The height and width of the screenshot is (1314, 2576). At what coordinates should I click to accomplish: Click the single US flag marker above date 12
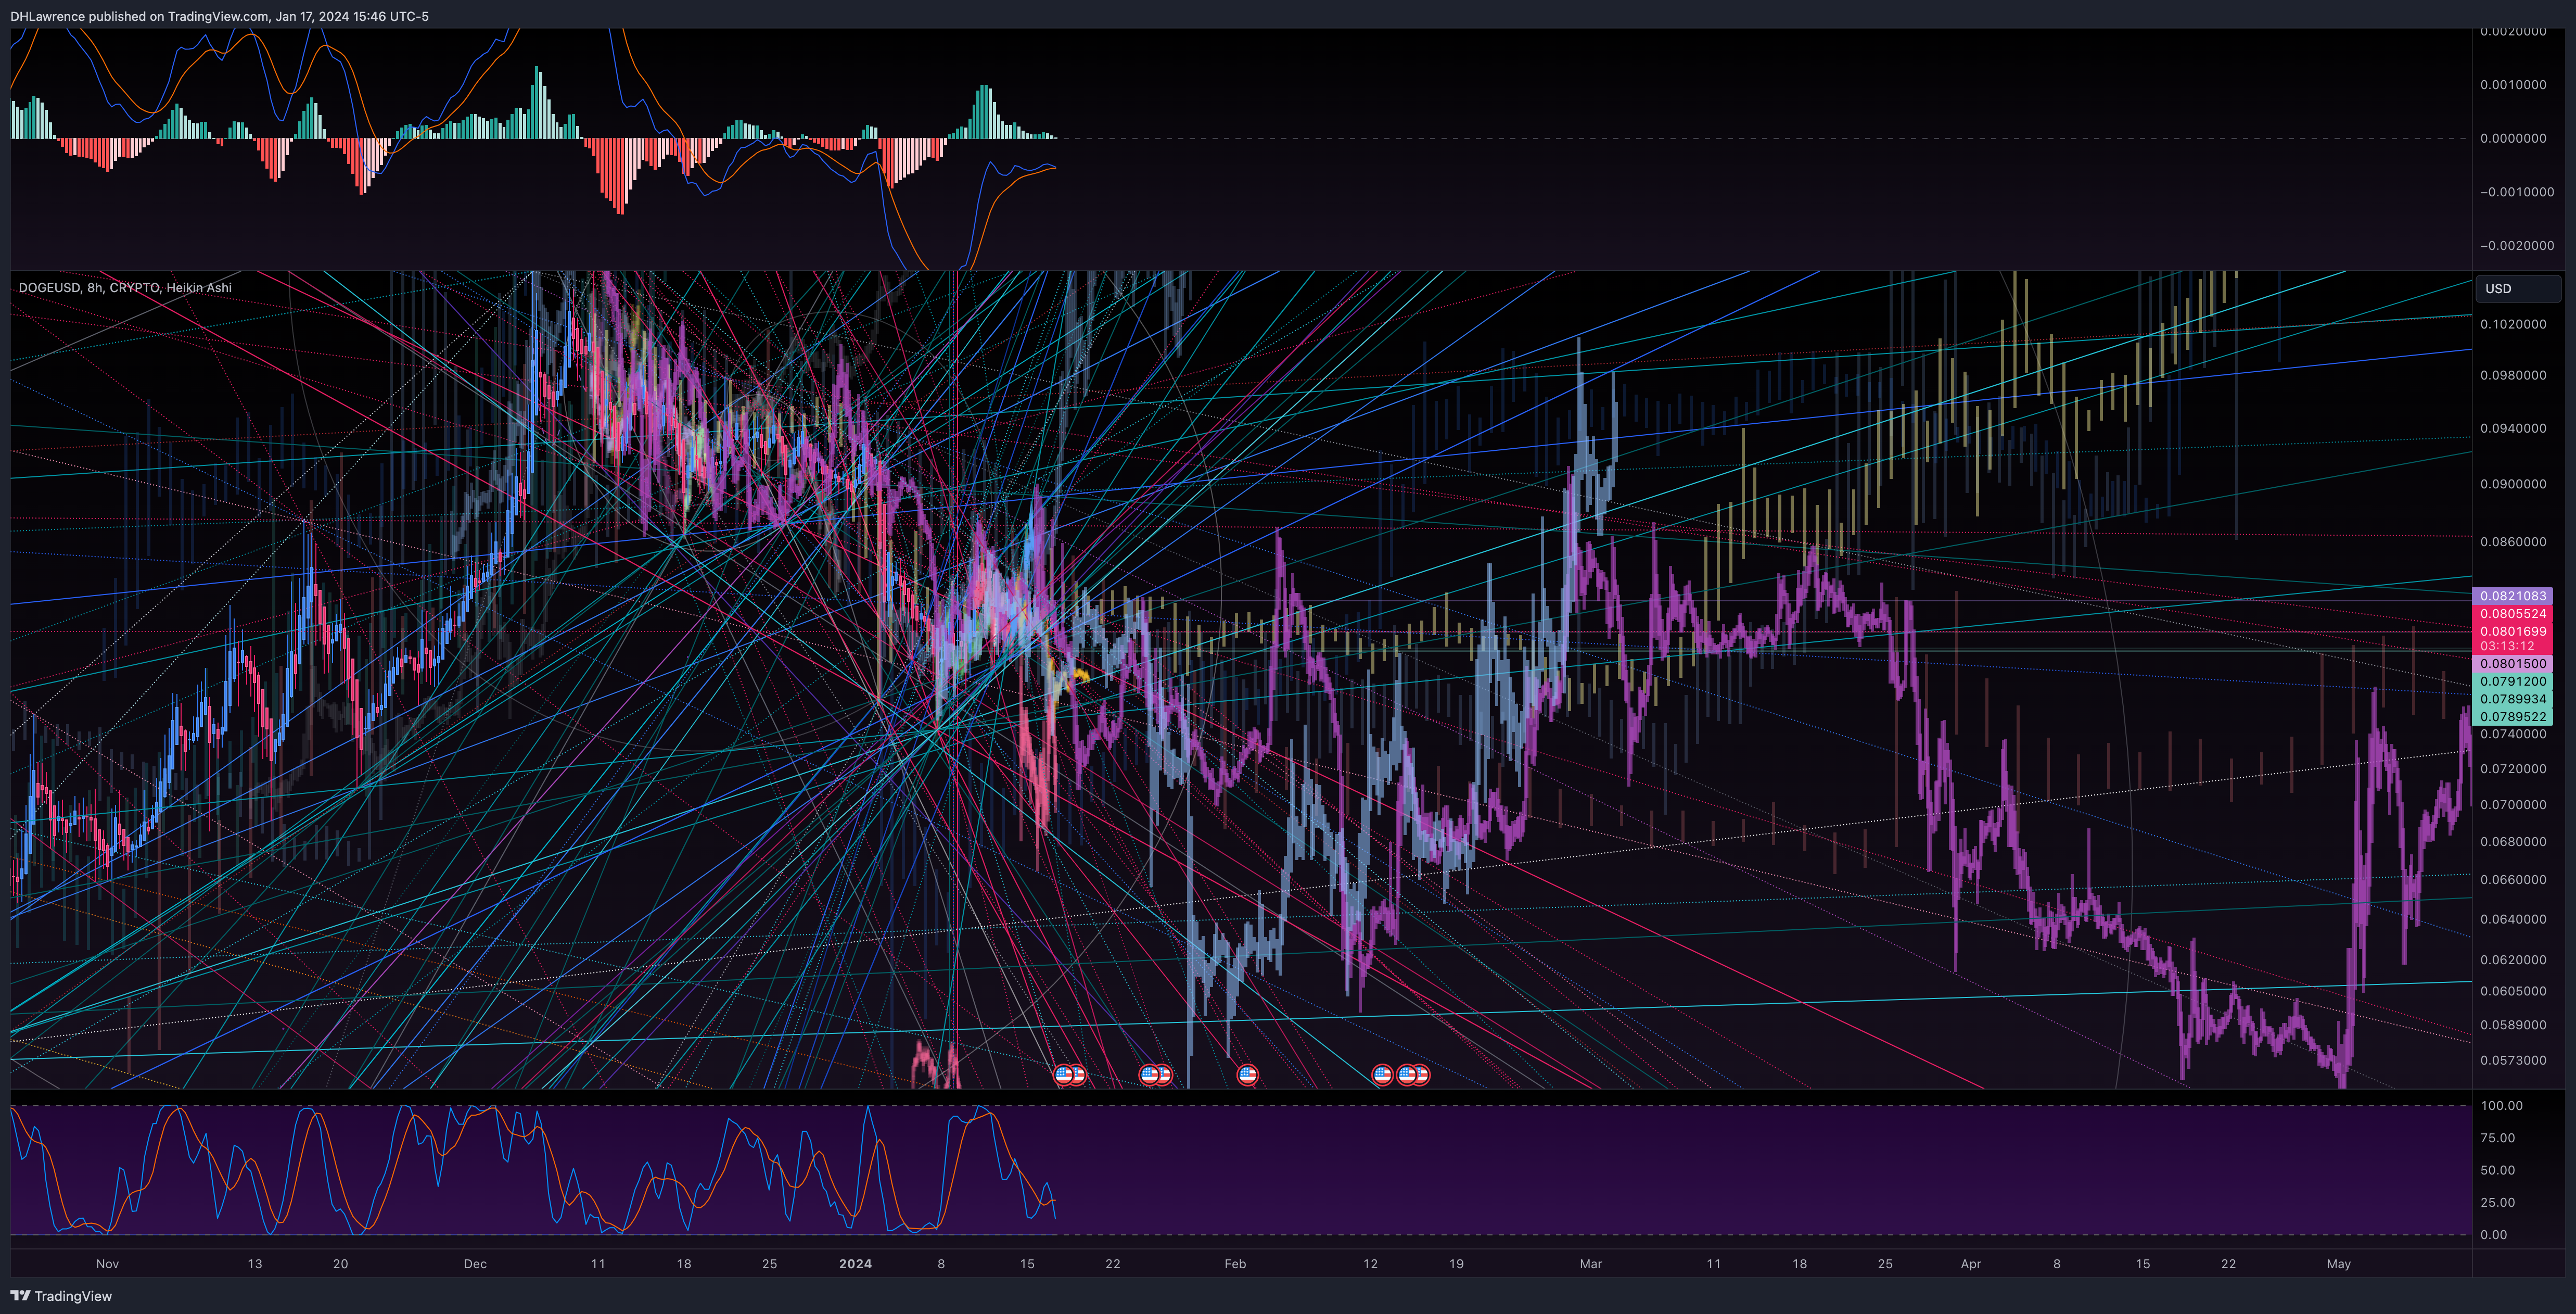[x=1382, y=1075]
